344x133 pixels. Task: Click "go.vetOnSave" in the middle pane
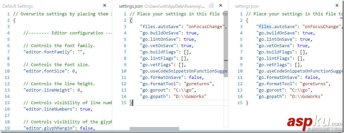[x=158, y=46]
